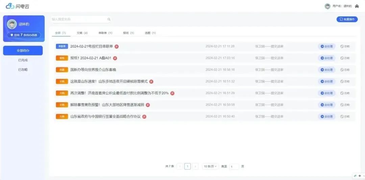365x180 pixels.
Task: Click the red badge after 电视栏目串联单
Action: pyautogui.click(x=117, y=47)
